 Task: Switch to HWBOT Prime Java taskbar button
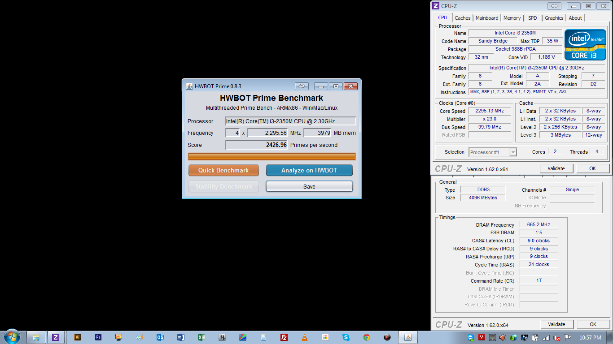point(408,337)
